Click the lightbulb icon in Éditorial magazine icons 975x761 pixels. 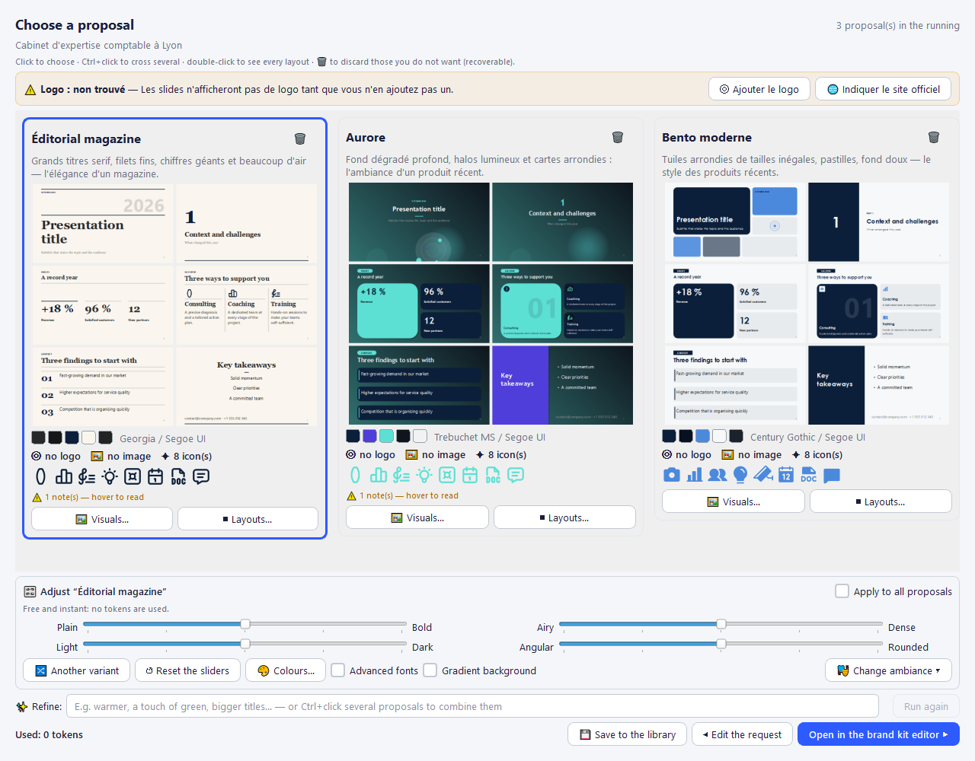tap(110, 476)
